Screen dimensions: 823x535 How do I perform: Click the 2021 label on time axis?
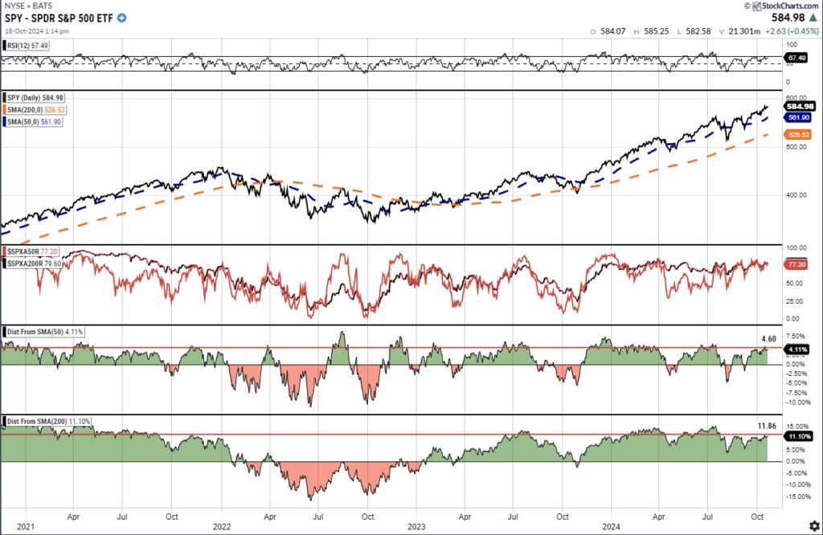25,526
